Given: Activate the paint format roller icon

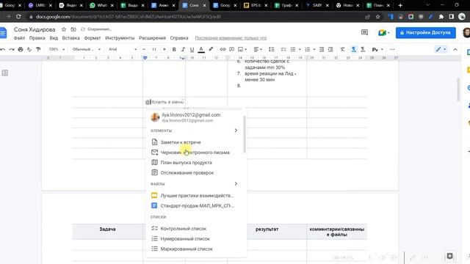Looking at the screenshot, I should coord(38,49).
